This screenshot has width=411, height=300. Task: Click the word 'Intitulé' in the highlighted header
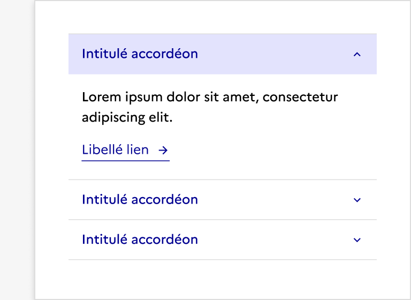[105, 54]
